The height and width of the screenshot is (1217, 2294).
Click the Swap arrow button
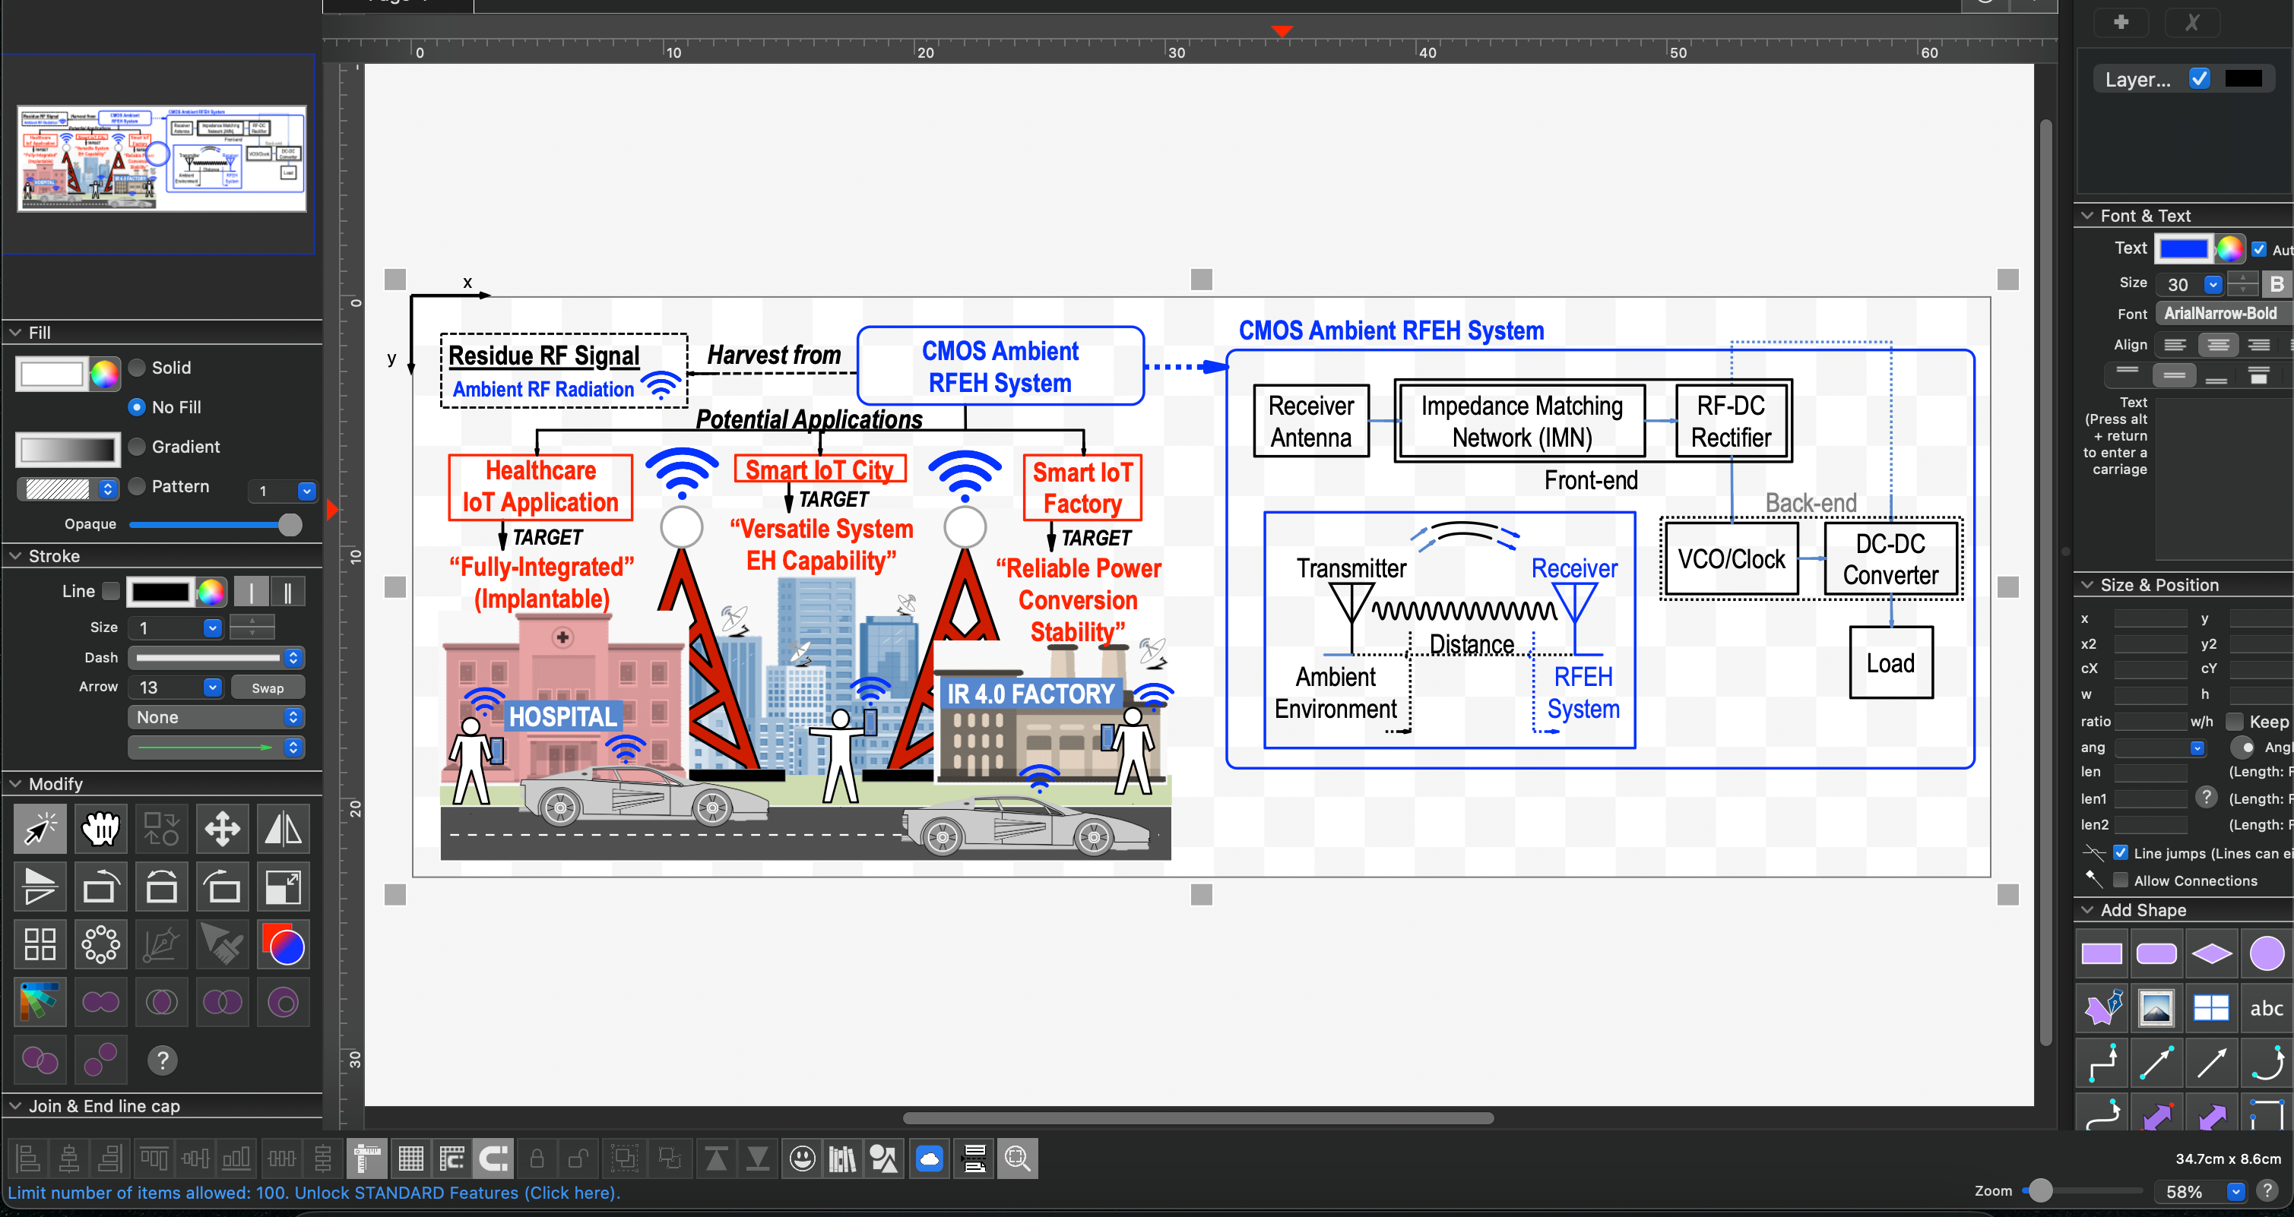click(267, 688)
